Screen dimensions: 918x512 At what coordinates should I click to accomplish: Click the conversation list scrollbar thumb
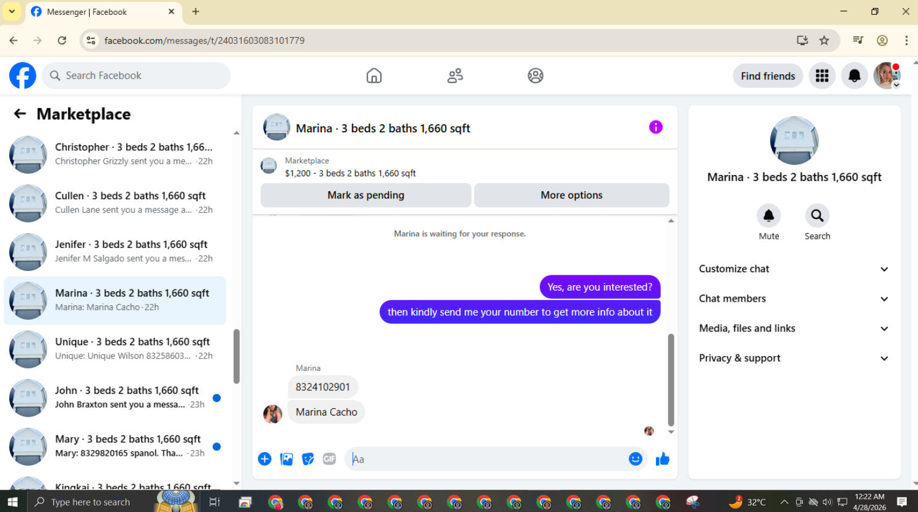point(236,356)
